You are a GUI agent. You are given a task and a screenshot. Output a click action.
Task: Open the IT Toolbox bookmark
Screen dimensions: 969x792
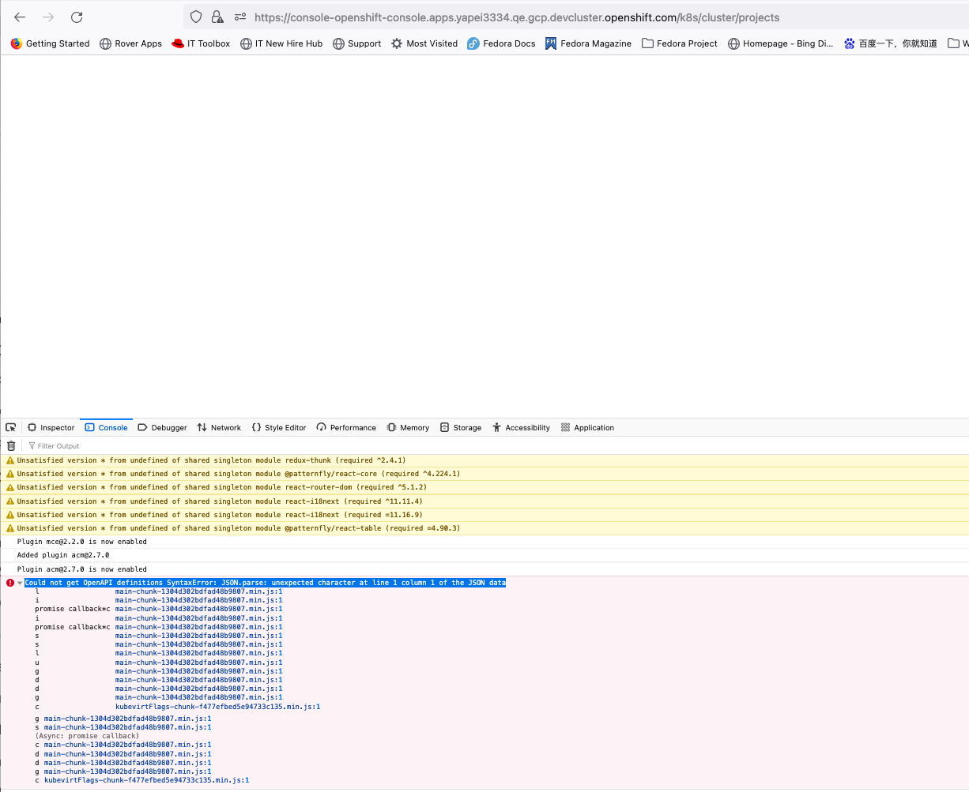point(201,43)
